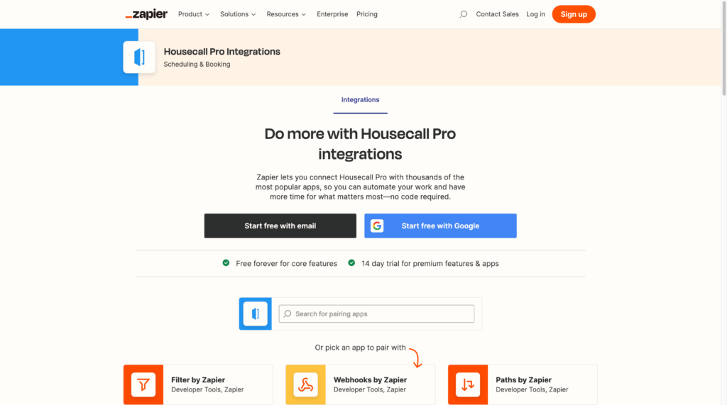Viewport: 727px width, 405px height.
Task: Open the Pricing page link
Action: [367, 14]
